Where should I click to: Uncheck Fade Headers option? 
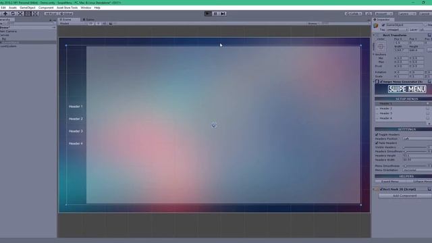377,143
